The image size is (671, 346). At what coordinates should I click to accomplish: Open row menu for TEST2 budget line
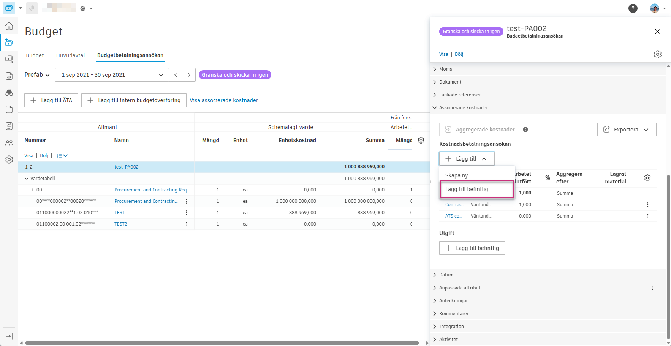coord(187,224)
